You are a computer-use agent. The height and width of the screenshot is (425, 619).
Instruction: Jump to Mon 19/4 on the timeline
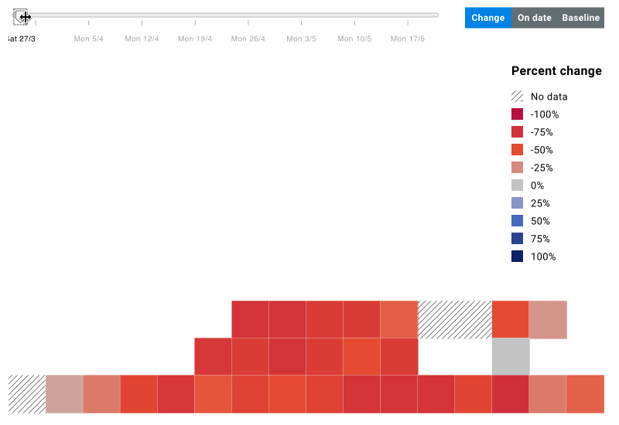coord(195,39)
